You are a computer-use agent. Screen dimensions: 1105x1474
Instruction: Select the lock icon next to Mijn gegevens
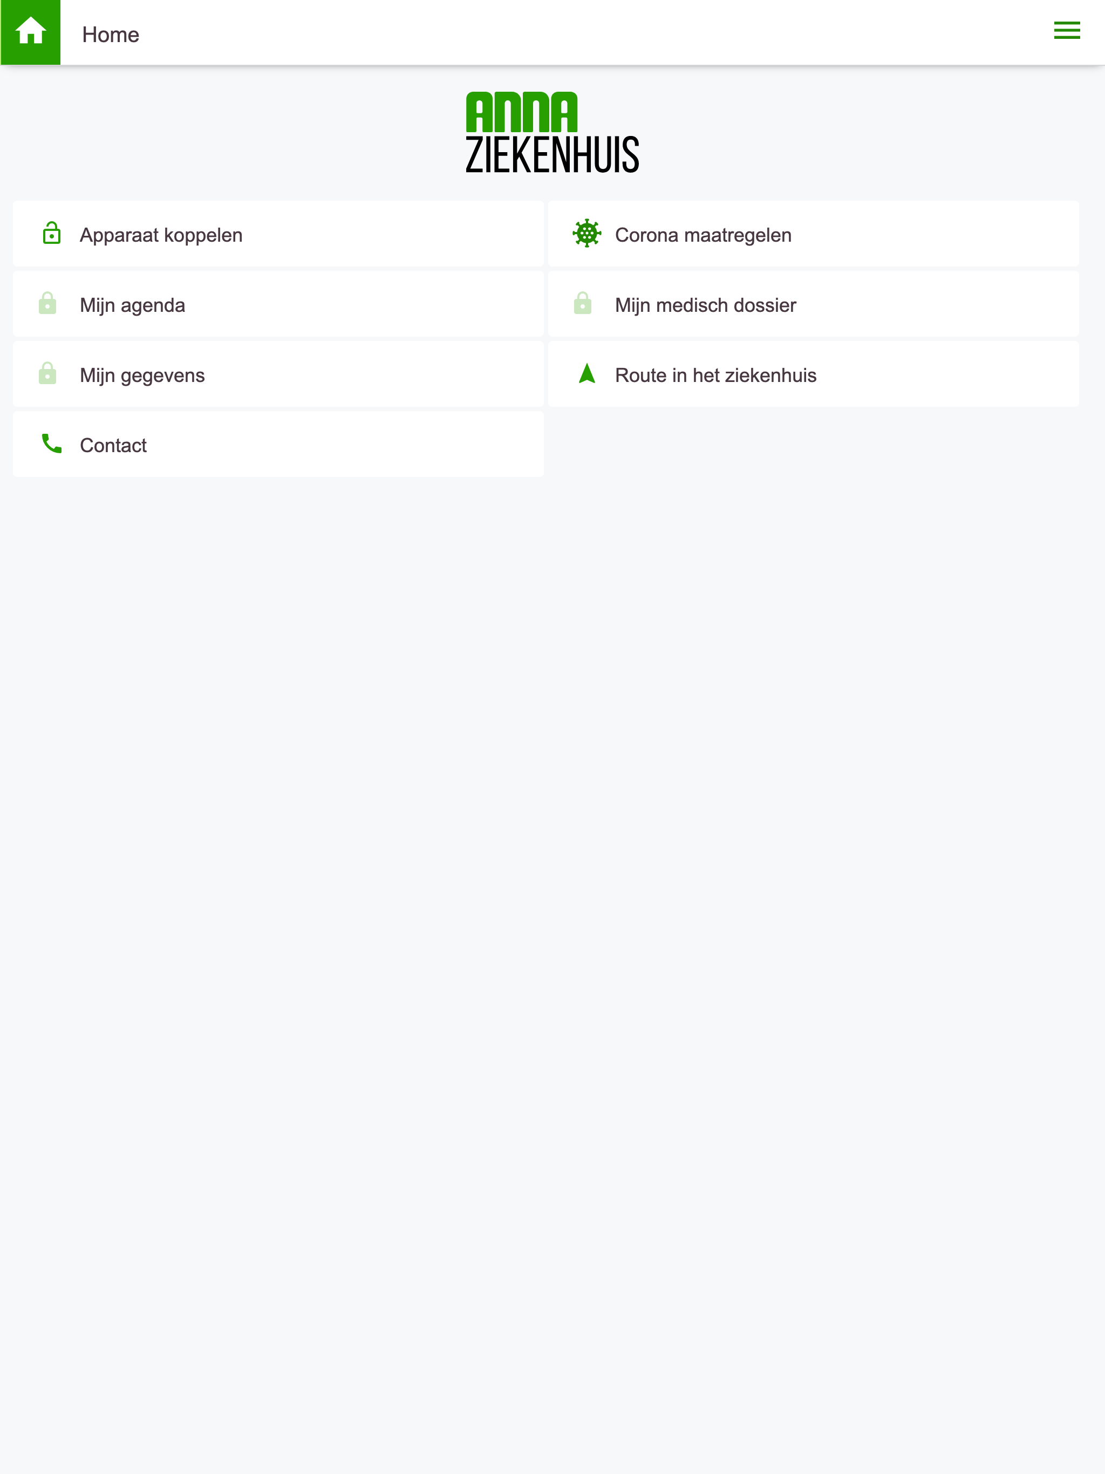point(47,374)
